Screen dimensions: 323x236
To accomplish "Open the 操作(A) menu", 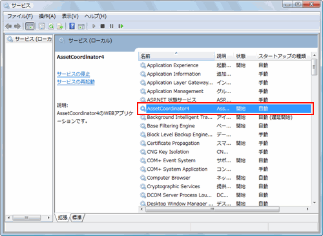I will coord(47,16).
